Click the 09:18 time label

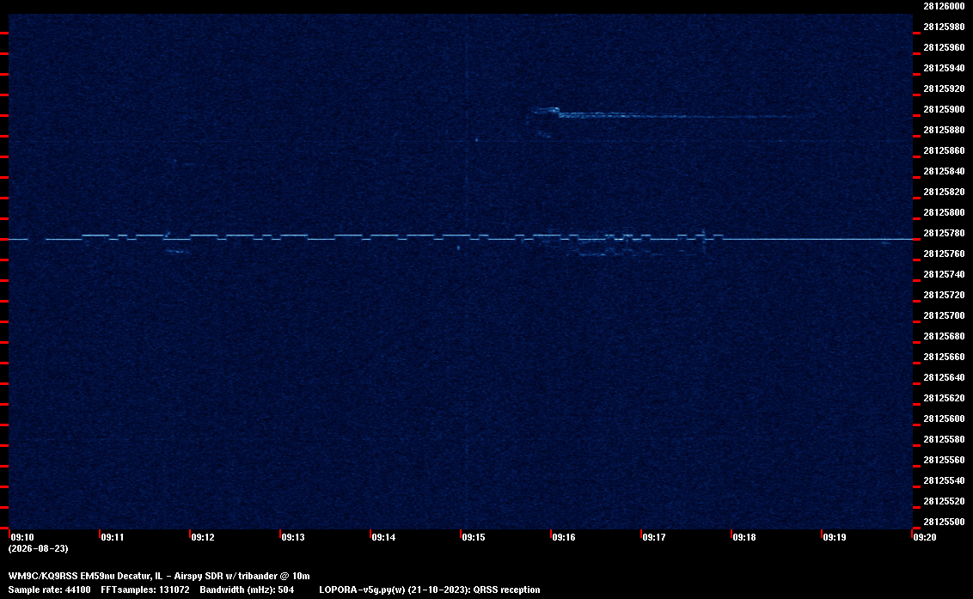pos(744,537)
